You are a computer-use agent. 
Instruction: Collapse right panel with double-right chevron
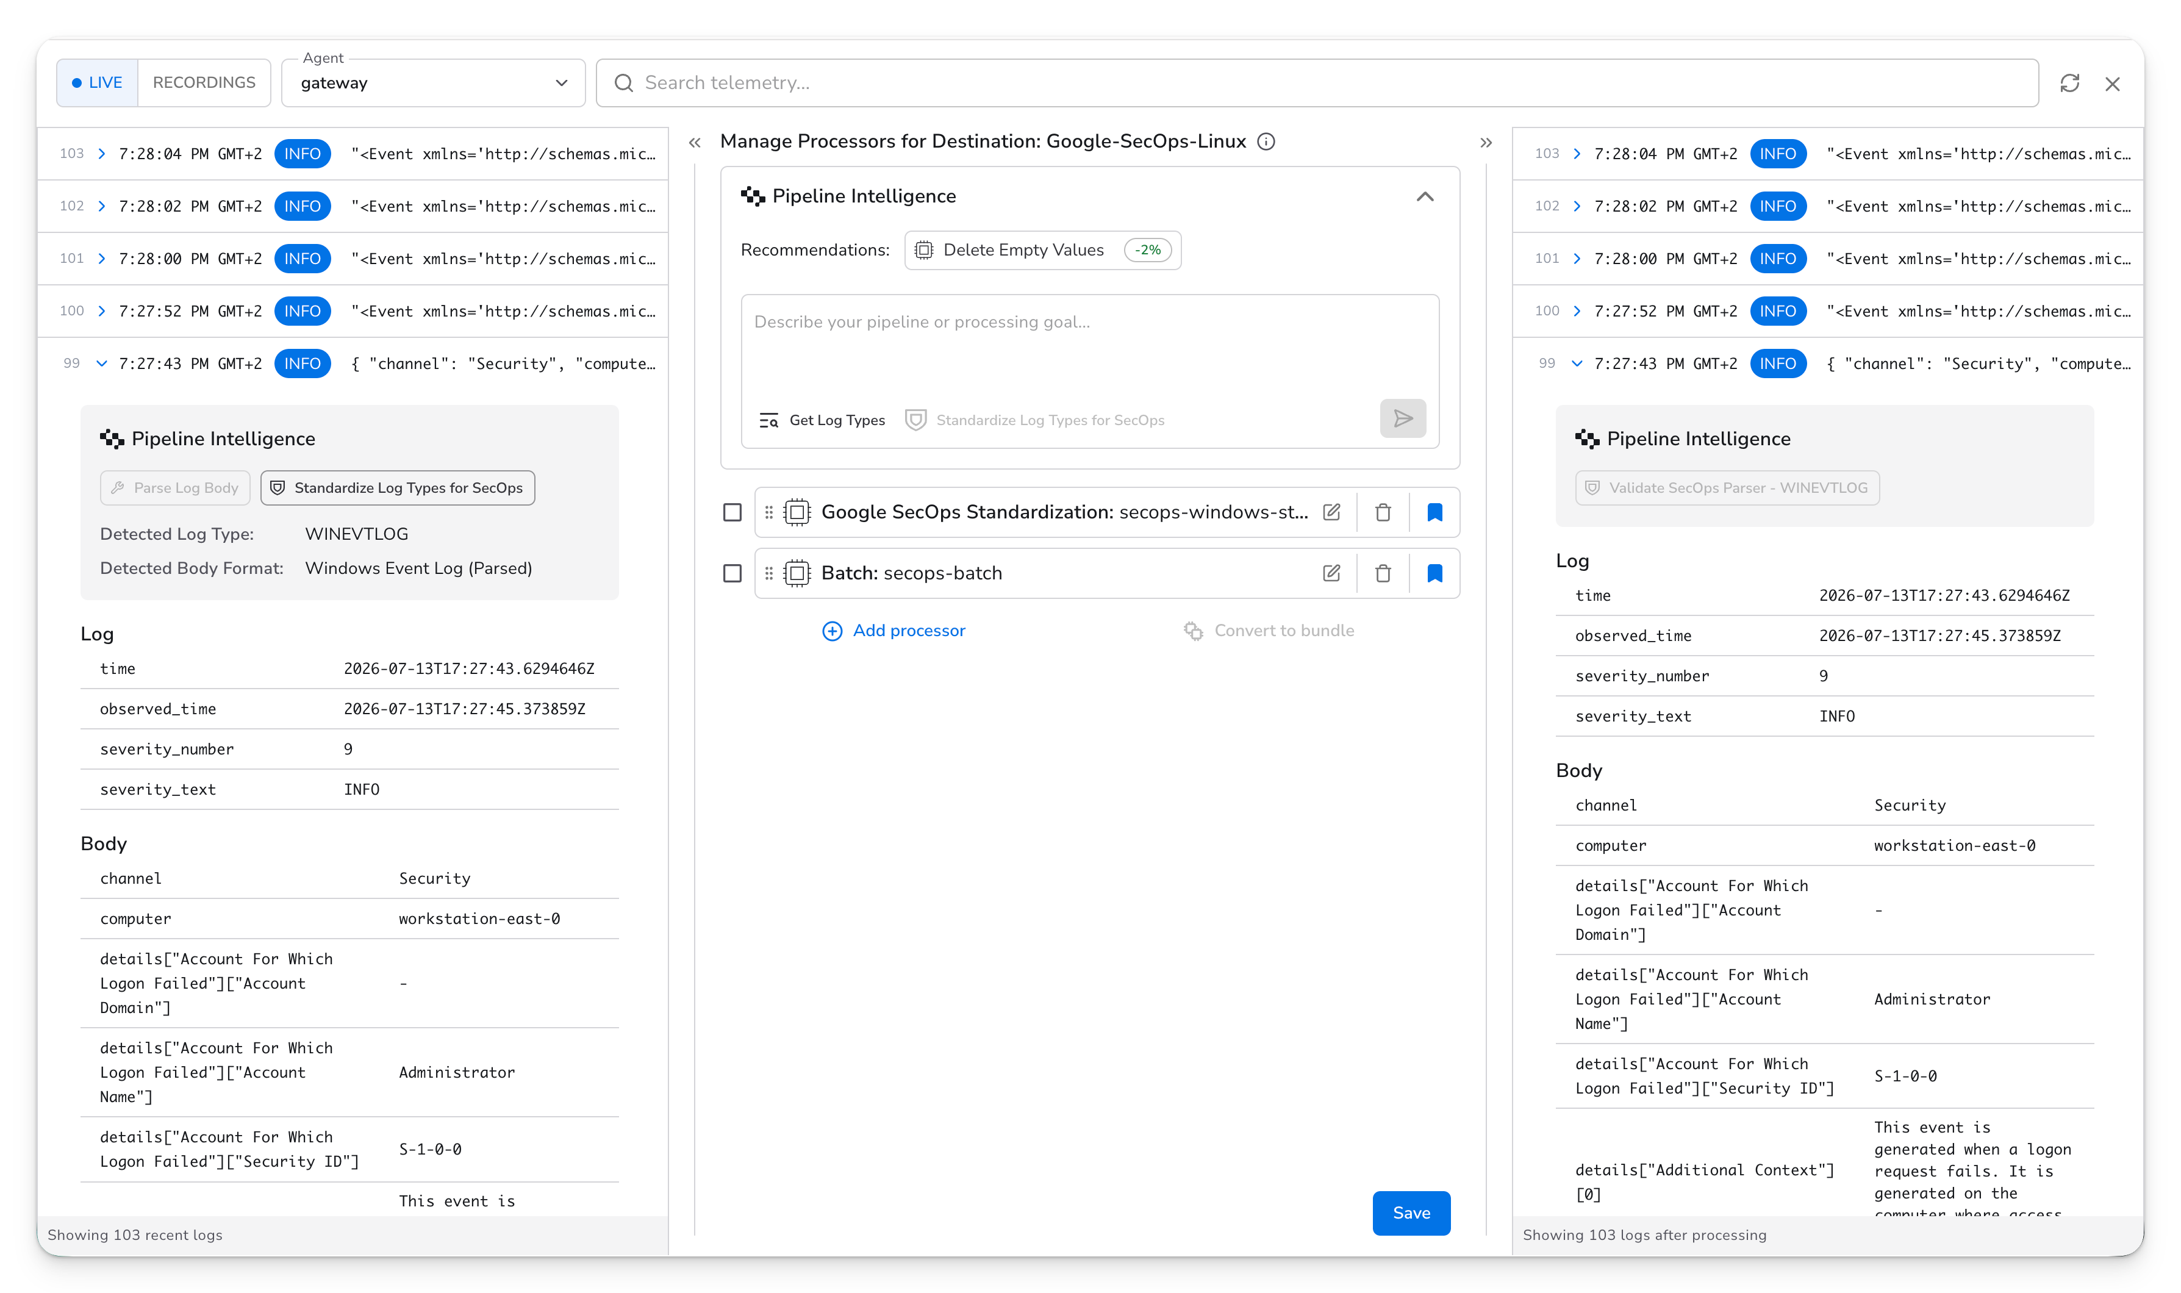[x=1486, y=142]
